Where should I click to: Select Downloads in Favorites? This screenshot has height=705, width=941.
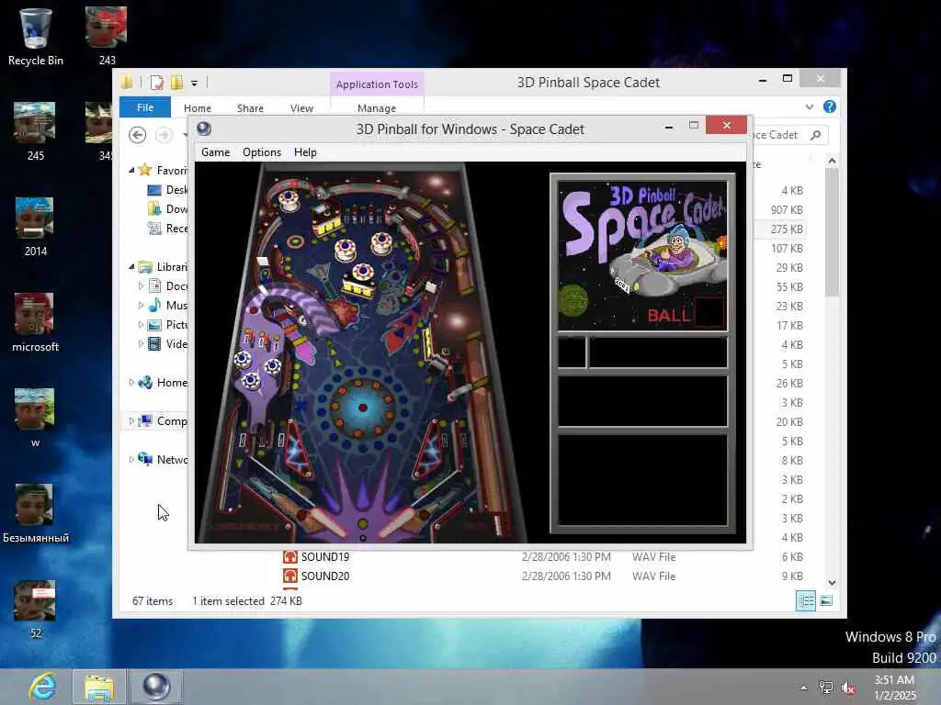(x=167, y=208)
